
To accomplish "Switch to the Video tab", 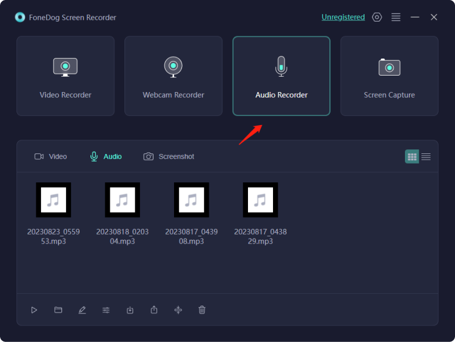I will point(51,156).
